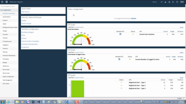Viewport: 186px width, 104px height.
Task: Expand the System Configuration module
Action: pos(8,77)
